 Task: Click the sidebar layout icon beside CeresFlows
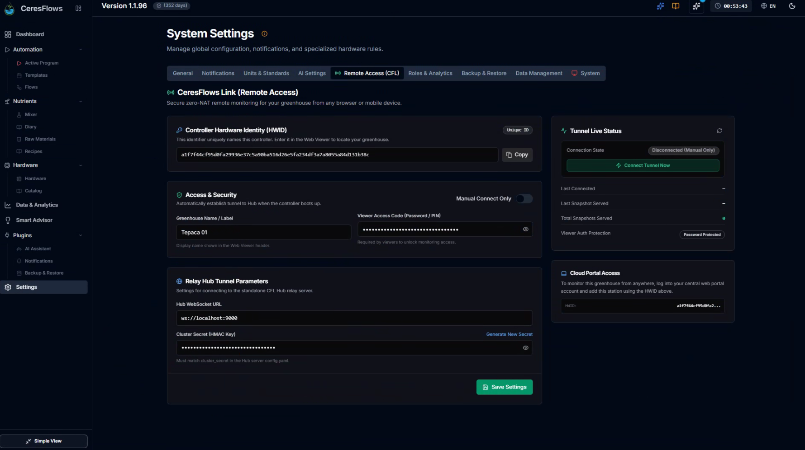tap(78, 8)
